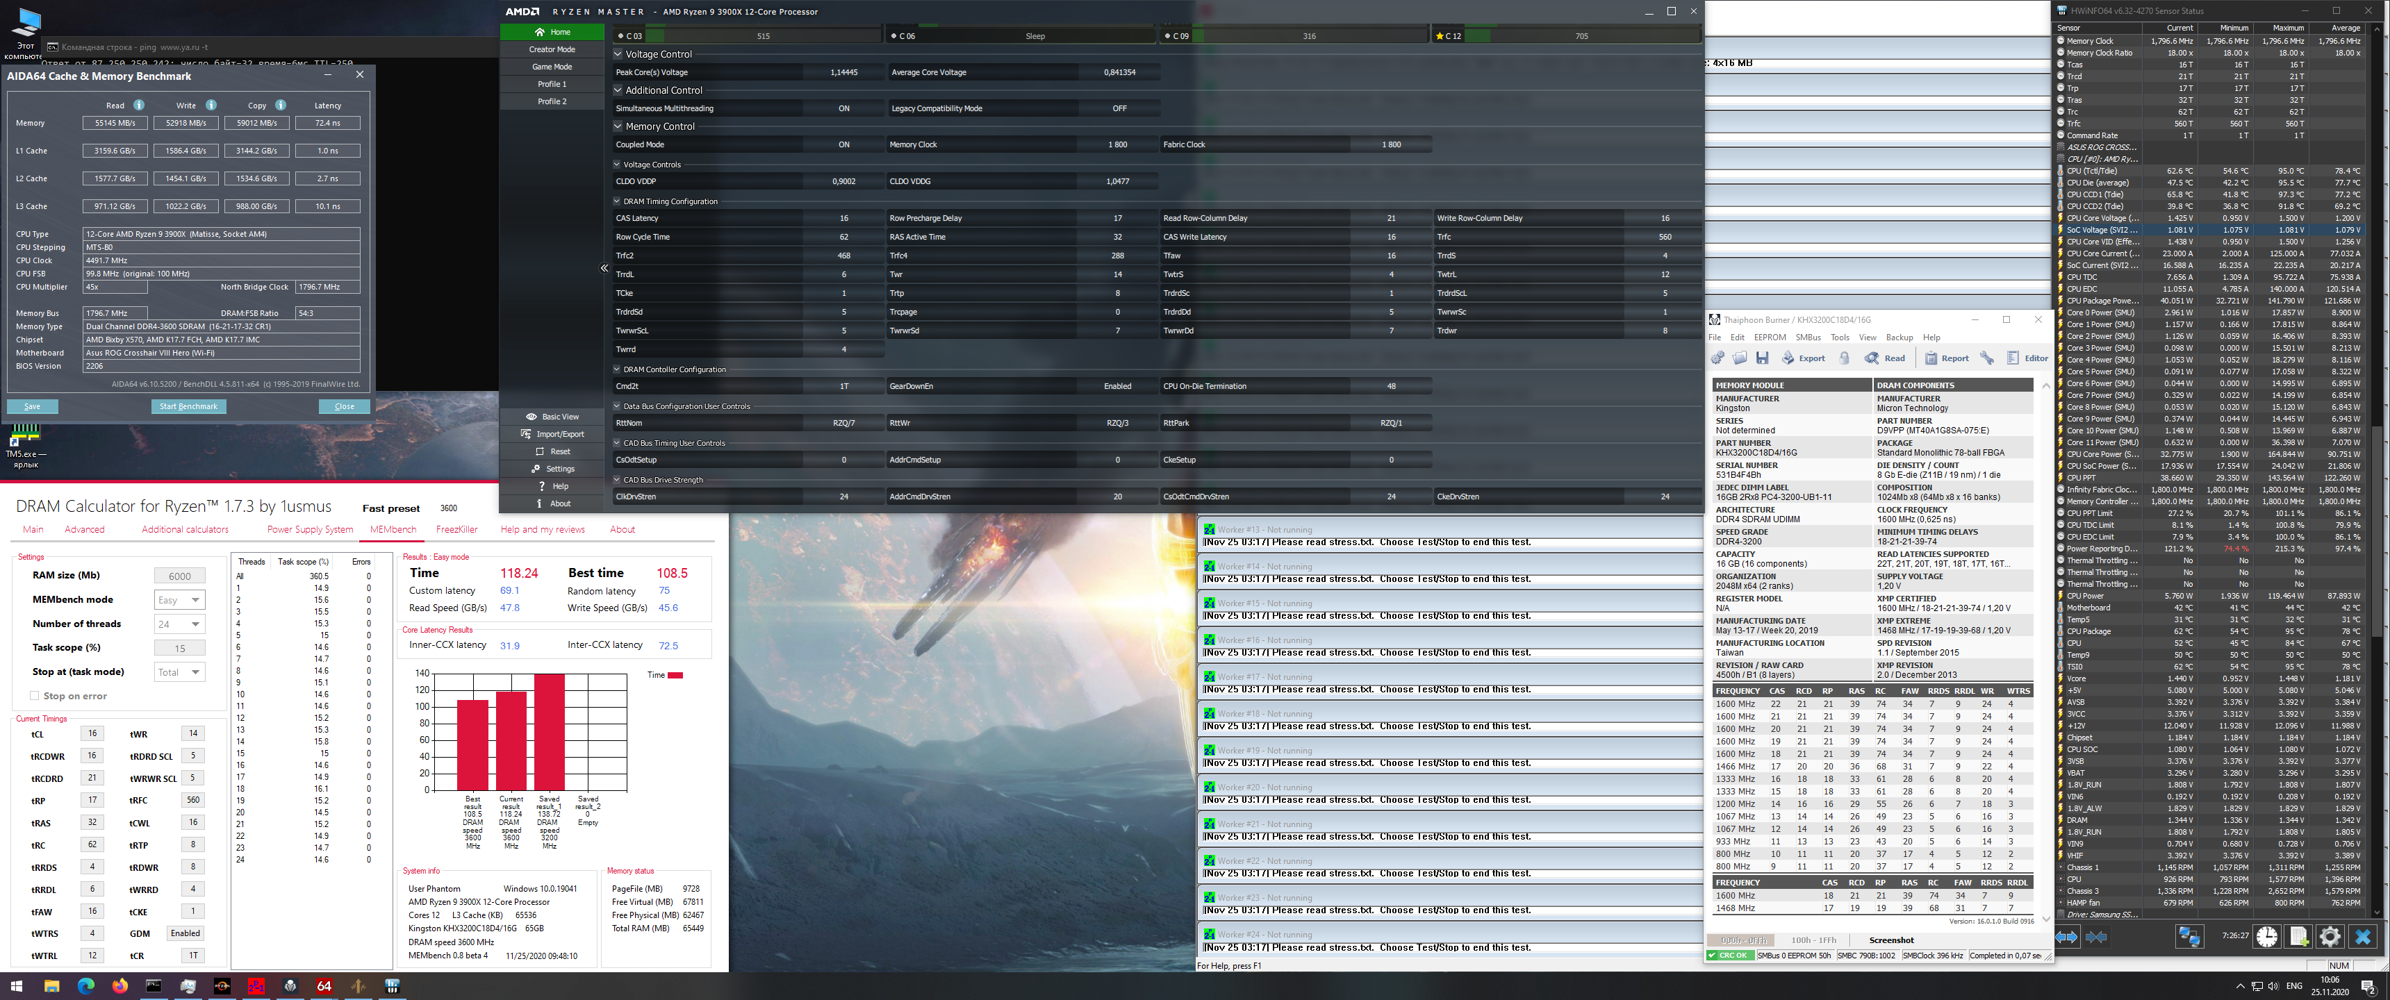Open the Number of threads dropdown

point(179,624)
